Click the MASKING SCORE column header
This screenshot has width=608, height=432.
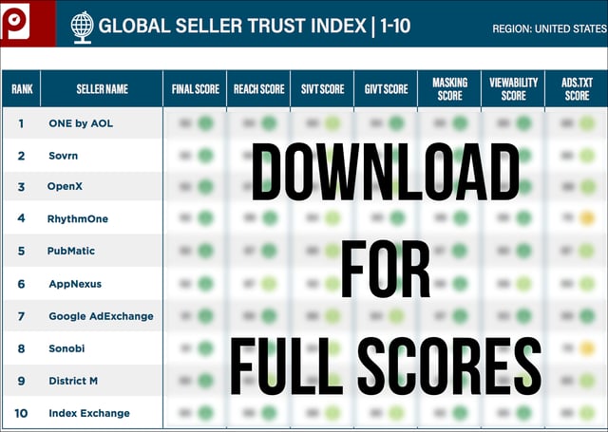tap(449, 89)
